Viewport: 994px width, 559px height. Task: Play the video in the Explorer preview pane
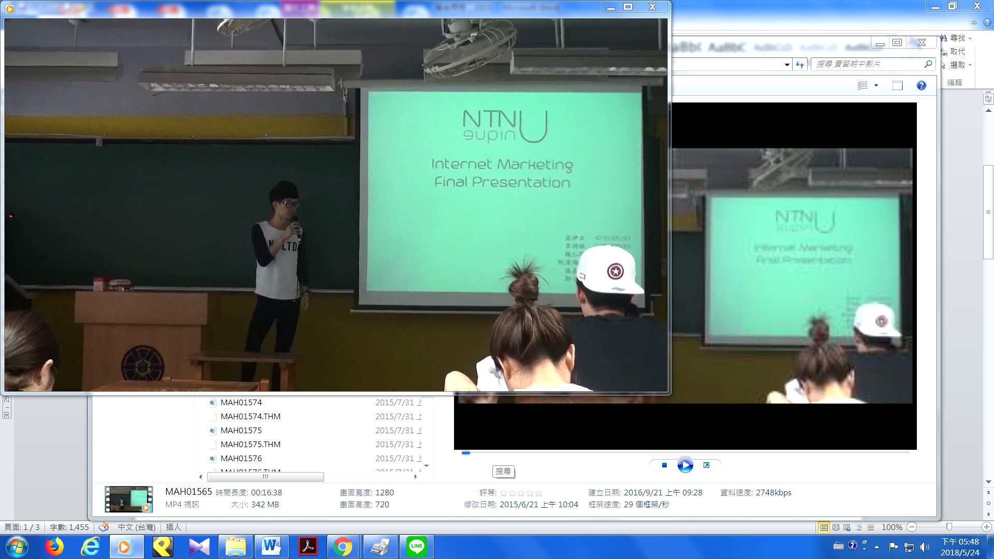pos(685,465)
